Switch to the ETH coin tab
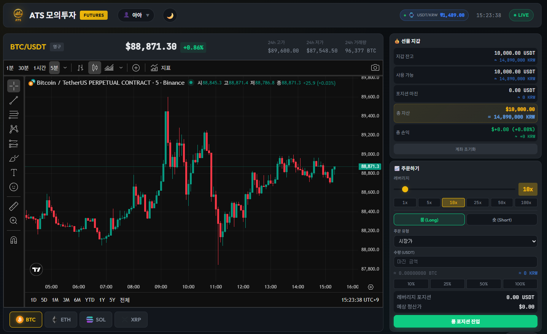Viewport: 547px width, 334px height. (61, 320)
